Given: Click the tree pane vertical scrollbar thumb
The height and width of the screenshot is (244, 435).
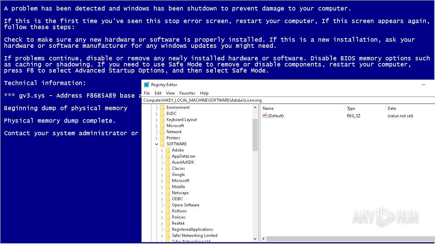Looking at the screenshot, I should click(255, 135).
